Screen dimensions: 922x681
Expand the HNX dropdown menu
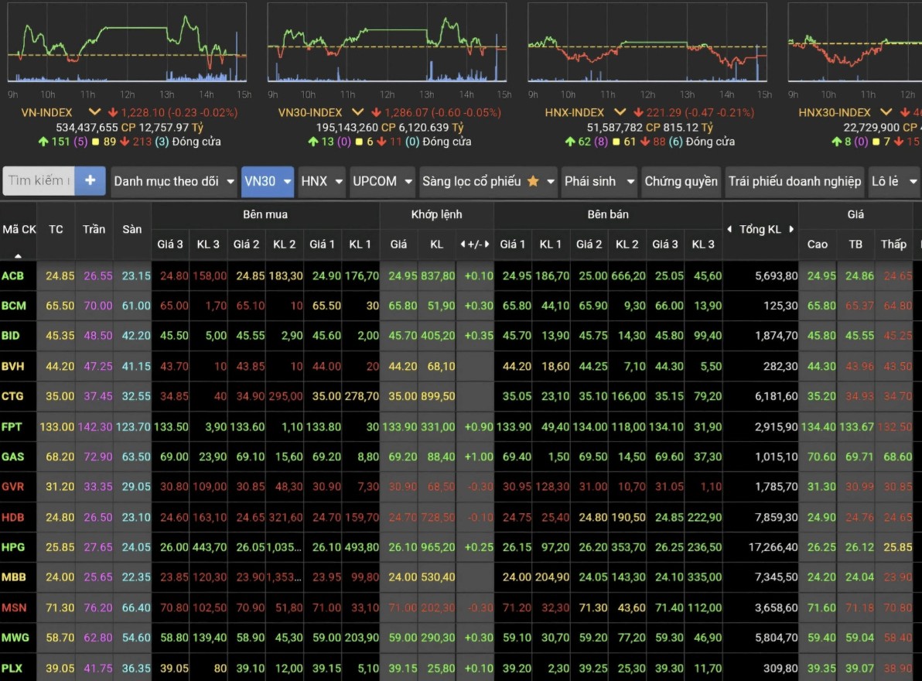pos(321,181)
